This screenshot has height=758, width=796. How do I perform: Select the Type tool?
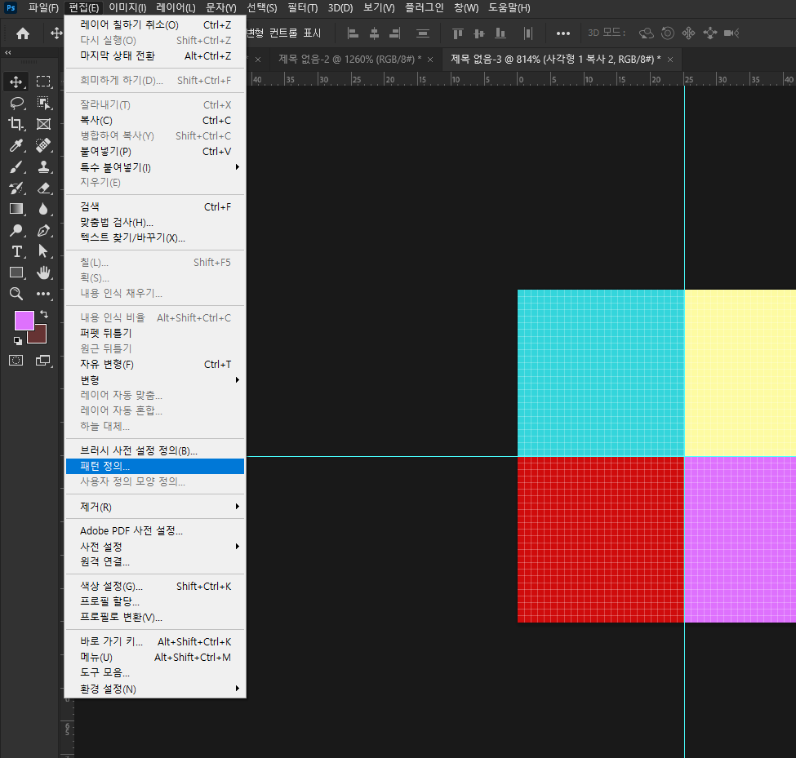point(16,251)
